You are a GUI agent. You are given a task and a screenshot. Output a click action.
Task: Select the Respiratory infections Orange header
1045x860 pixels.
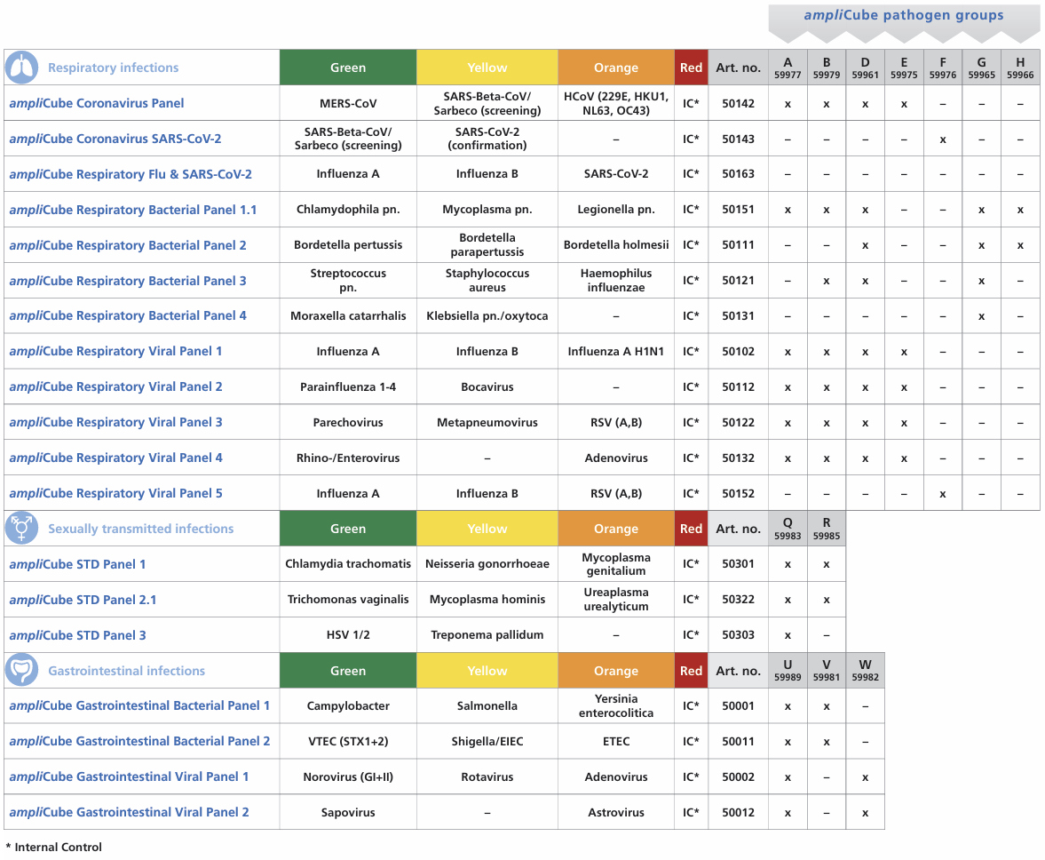(x=616, y=68)
